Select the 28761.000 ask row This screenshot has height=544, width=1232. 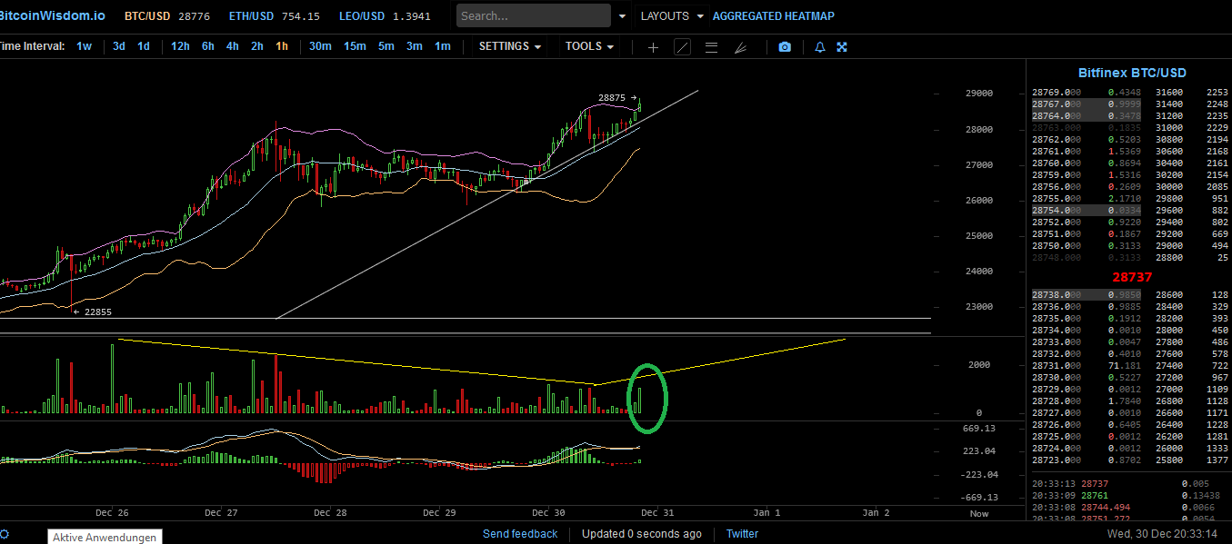point(1086,151)
